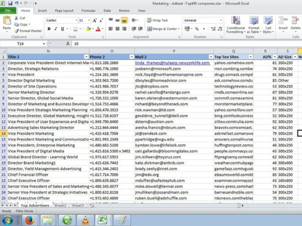Increase decimal places icon
Viewport: 302px width, 226px height.
coord(213,29)
